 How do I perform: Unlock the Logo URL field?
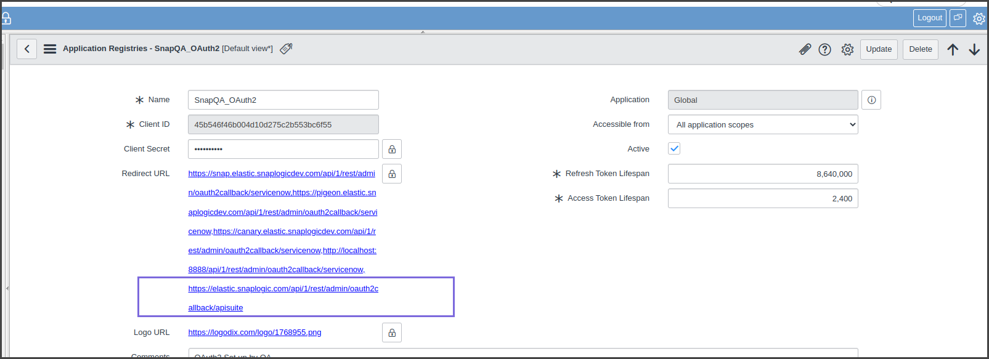[392, 333]
